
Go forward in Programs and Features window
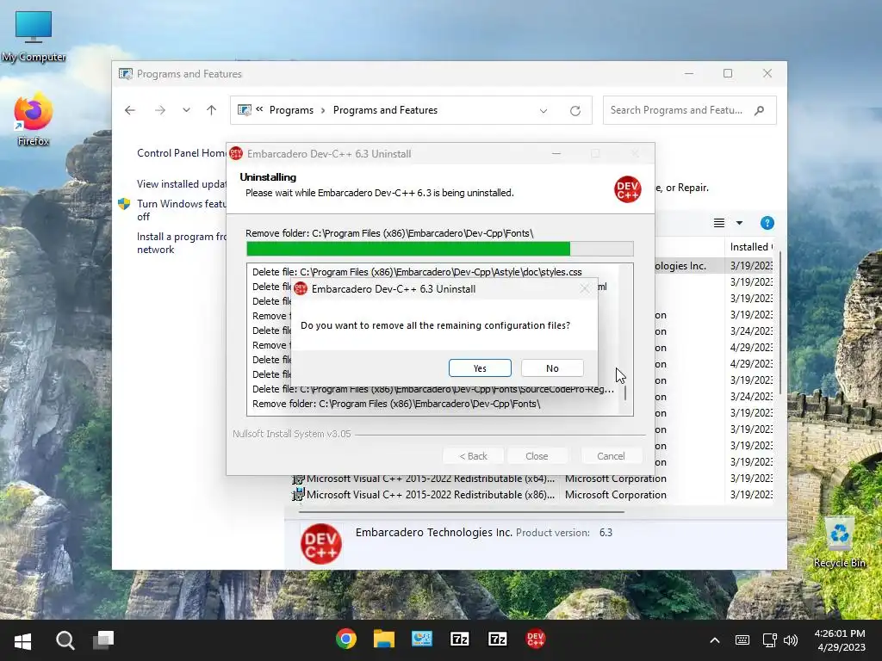160,110
